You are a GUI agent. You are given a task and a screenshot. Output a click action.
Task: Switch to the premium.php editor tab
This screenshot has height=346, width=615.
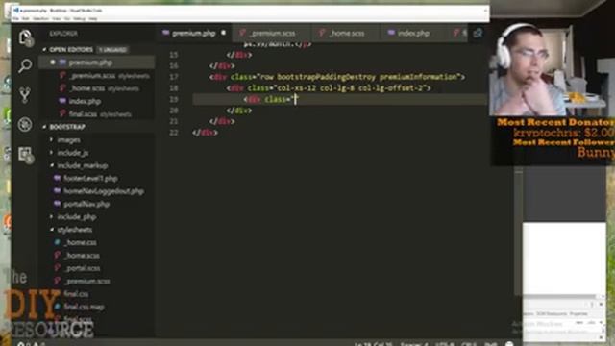pos(194,34)
